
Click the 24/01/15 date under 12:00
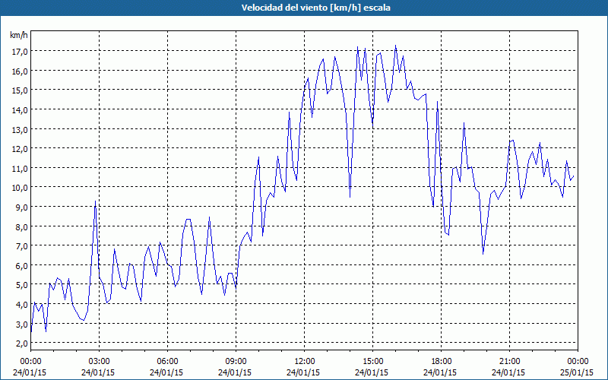coord(303,372)
